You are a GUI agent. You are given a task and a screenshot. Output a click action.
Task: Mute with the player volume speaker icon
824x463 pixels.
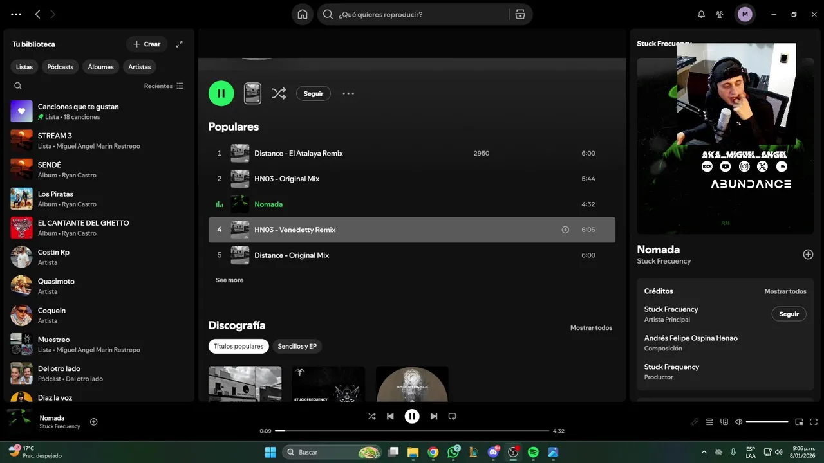tap(739, 422)
